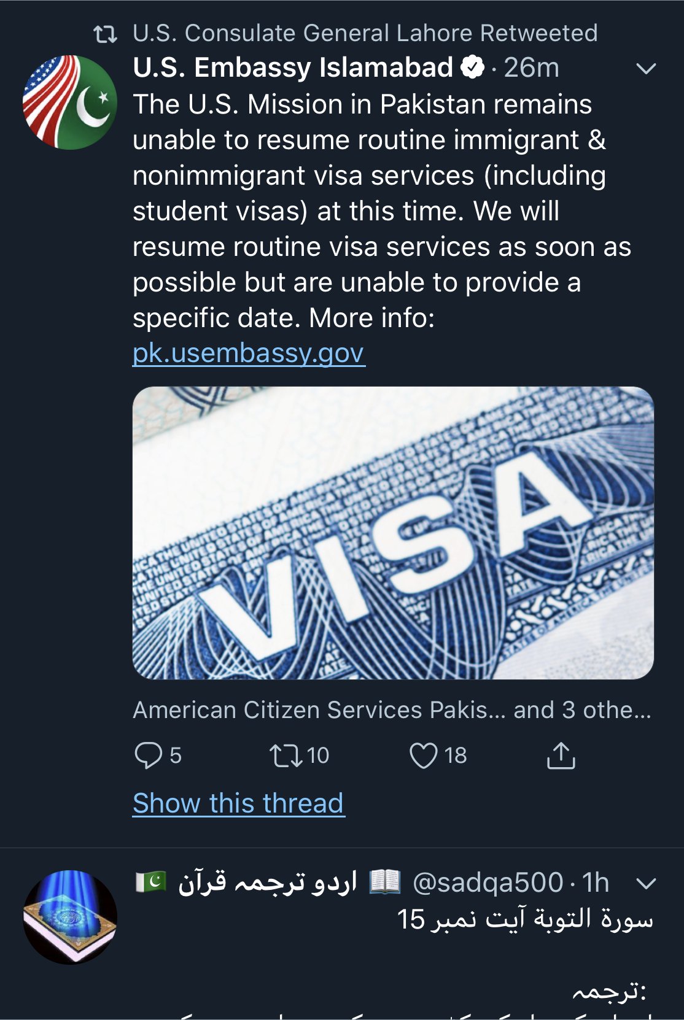
Task: Open the pk.usembassy.gov link
Action: pos(249,354)
